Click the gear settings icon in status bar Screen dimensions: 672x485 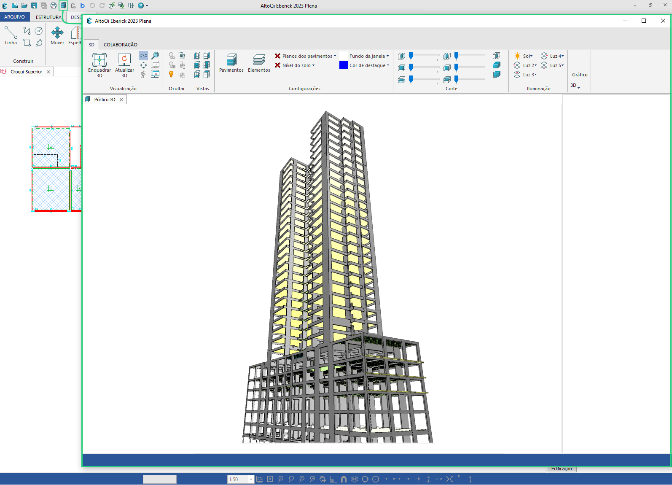[355, 479]
